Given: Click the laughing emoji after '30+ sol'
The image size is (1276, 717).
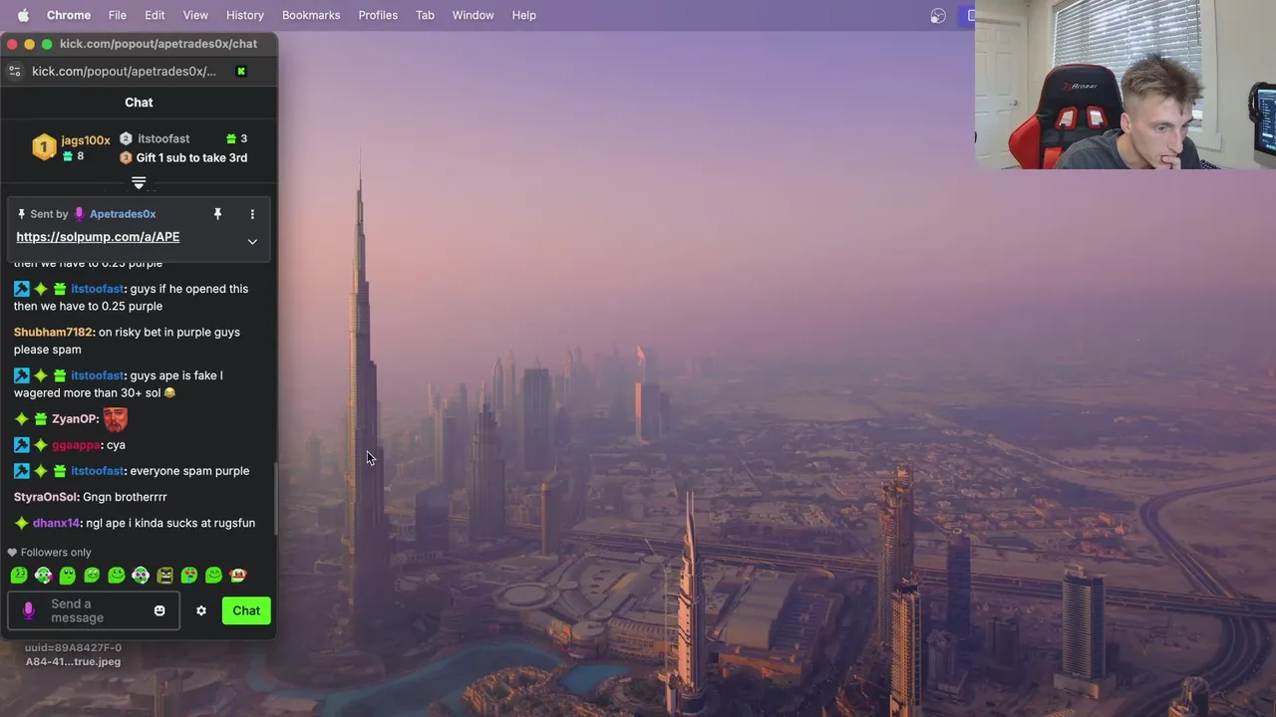Looking at the screenshot, I should coord(169,393).
